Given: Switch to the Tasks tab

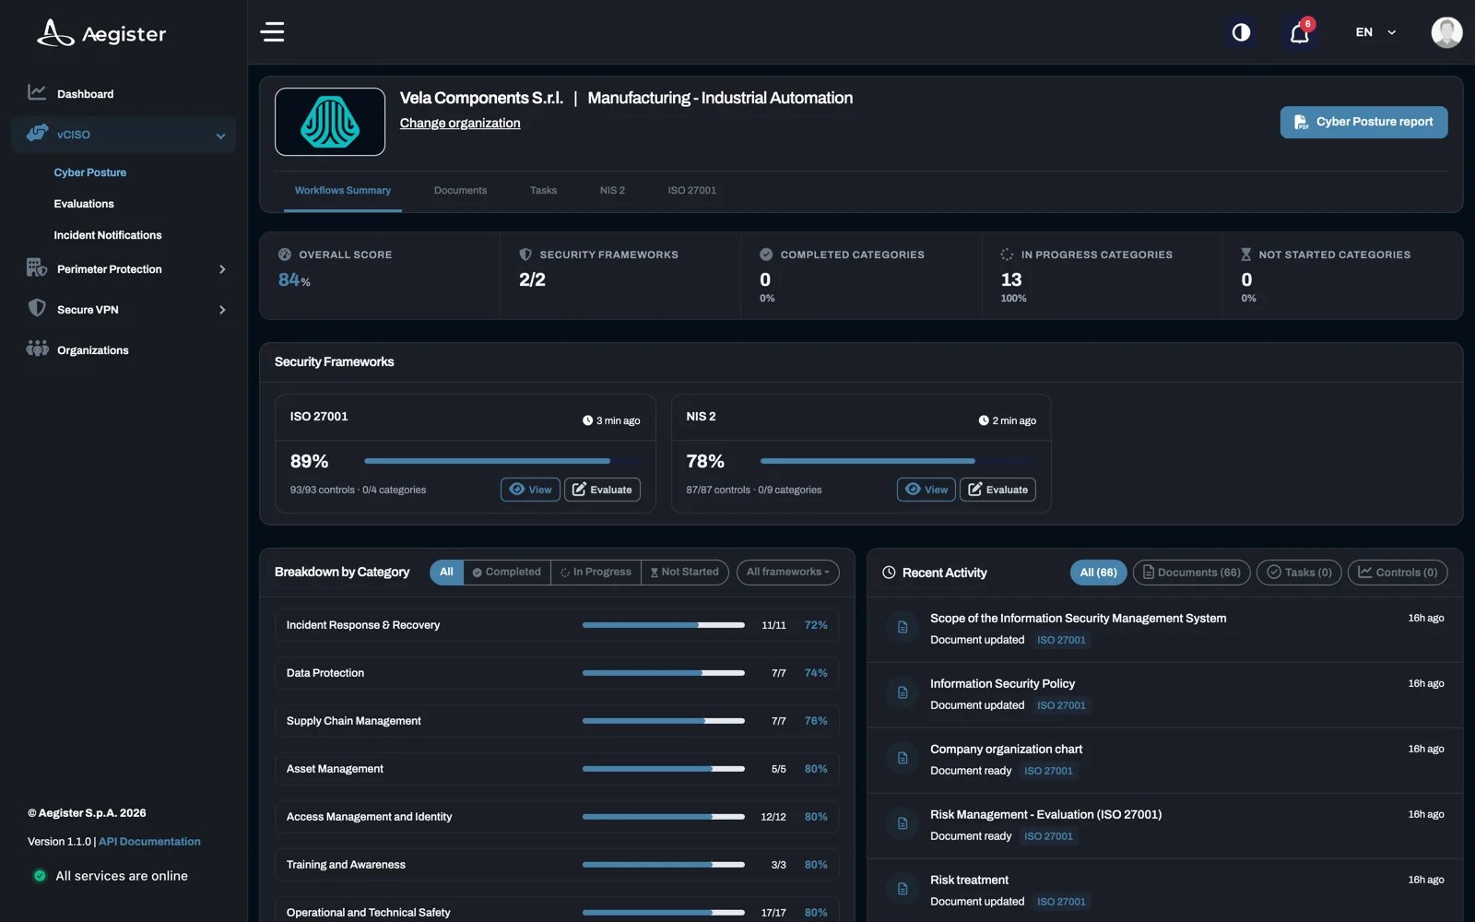Looking at the screenshot, I should pos(543,191).
